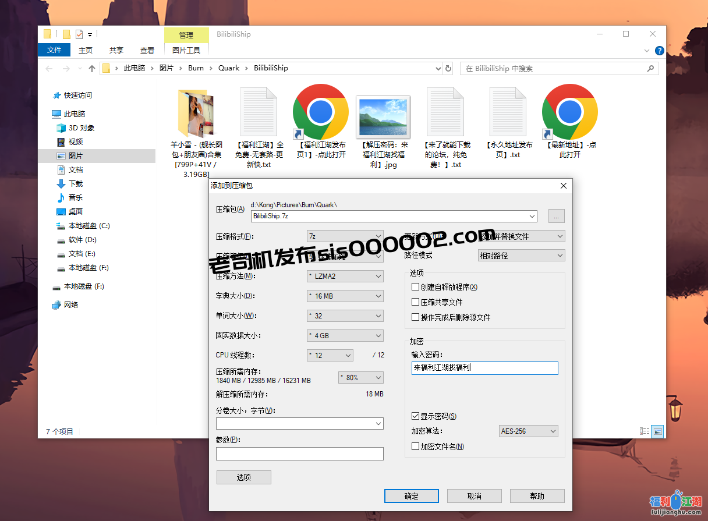The width and height of the screenshot is (708, 521).
Task: Uncheck 显示密码 to hide the password
Action: [415, 416]
